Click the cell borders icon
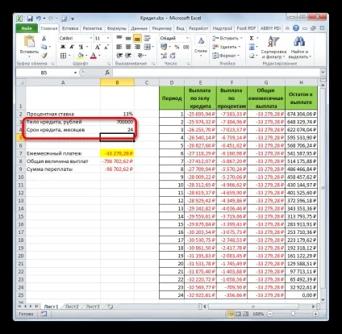 coord(64,56)
